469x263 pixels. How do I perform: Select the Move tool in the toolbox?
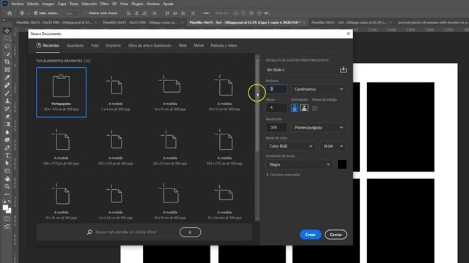[x=7, y=31]
